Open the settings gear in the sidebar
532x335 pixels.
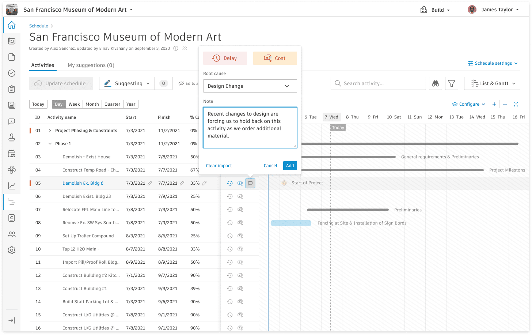(12, 250)
